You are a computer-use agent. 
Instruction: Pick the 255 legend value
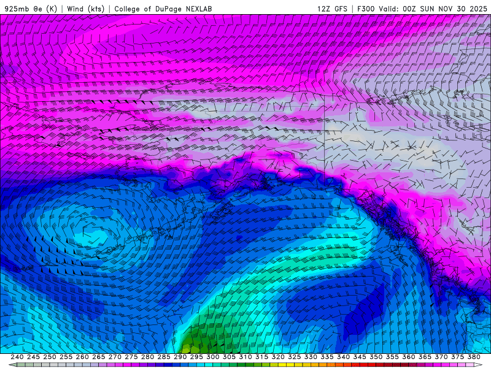pos(66,357)
